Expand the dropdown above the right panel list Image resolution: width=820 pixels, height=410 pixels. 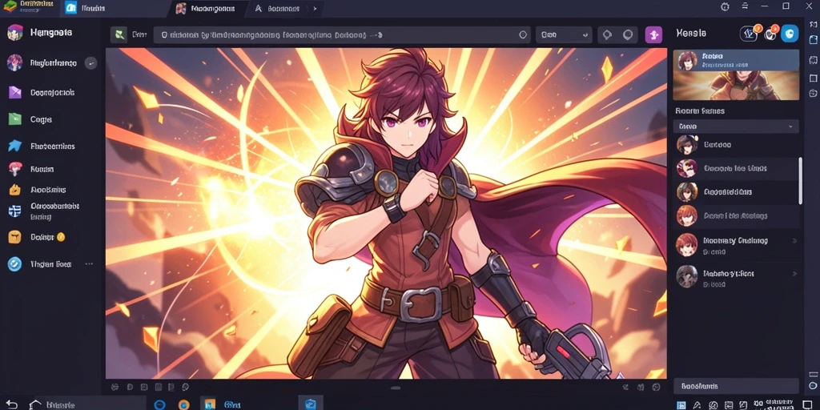[736, 126]
